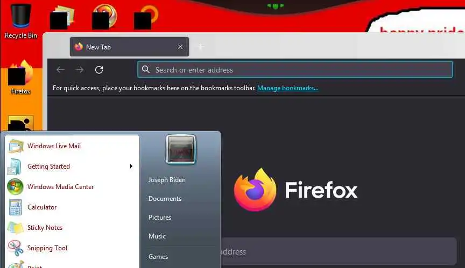Open the Manage bookmarks link
The image size is (465, 268).
[x=287, y=88]
